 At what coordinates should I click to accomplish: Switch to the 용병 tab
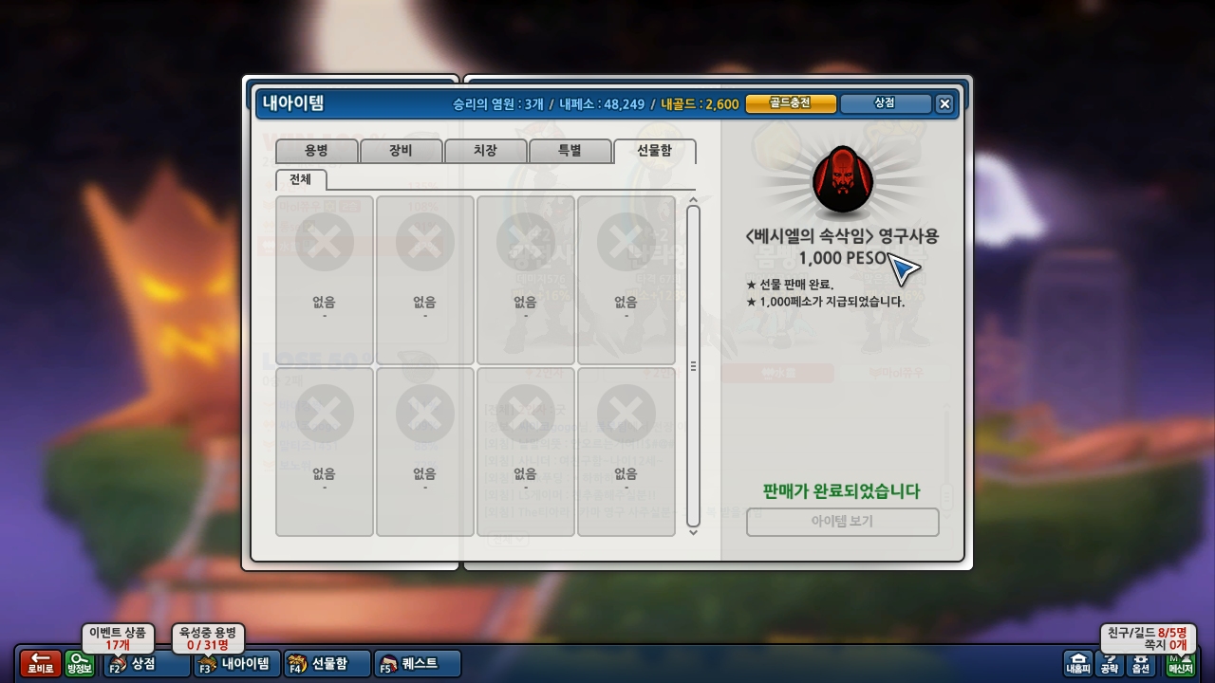click(x=317, y=151)
